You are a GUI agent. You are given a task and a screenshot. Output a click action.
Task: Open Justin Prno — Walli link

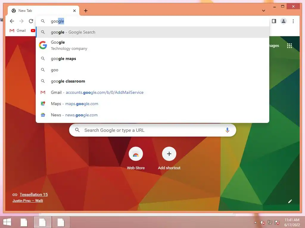[28, 201]
